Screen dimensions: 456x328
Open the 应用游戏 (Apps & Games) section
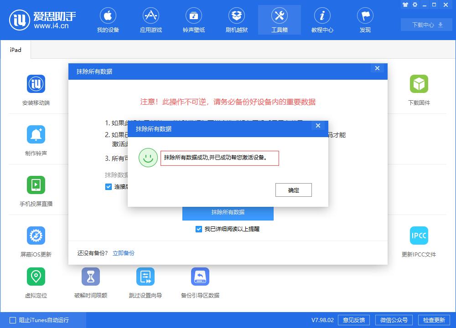point(151,20)
